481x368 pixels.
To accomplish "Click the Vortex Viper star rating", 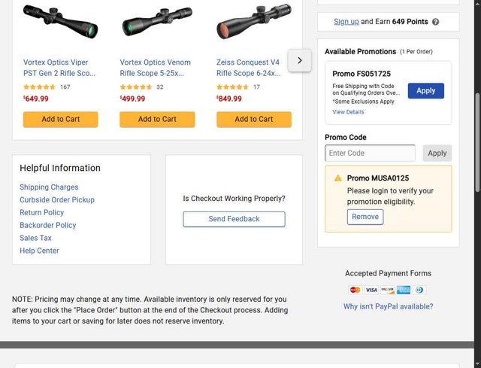I will tap(39, 87).
